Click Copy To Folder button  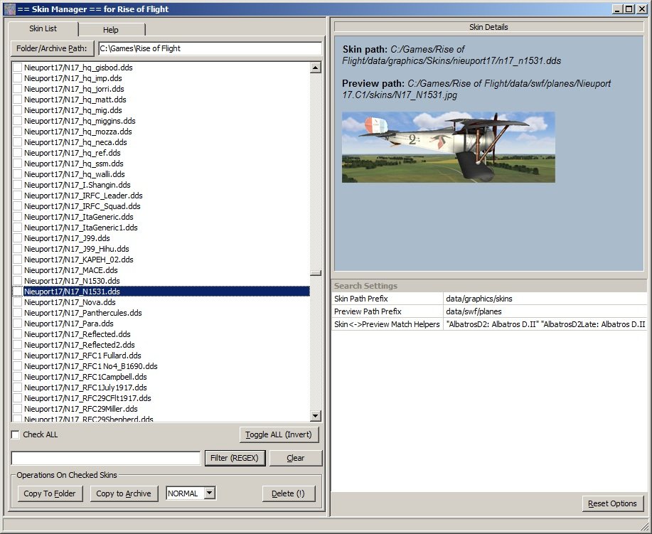pyautogui.click(x=50, y=493)
